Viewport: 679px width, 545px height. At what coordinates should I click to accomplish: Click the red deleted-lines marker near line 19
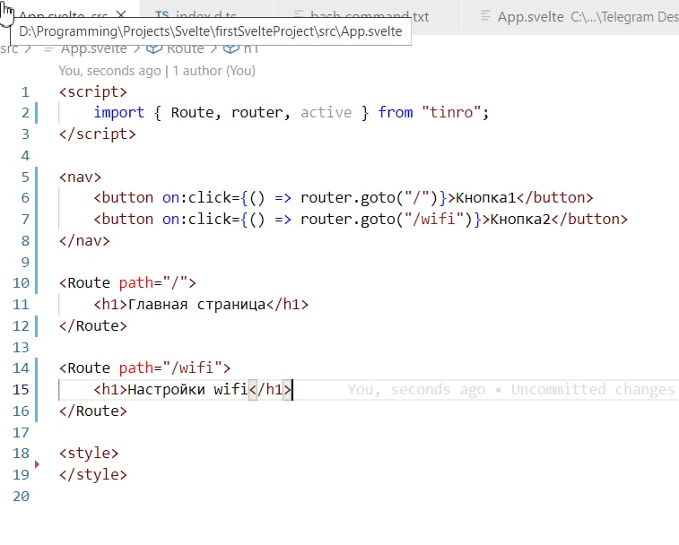pyautogui.click(x=37, y=464)
